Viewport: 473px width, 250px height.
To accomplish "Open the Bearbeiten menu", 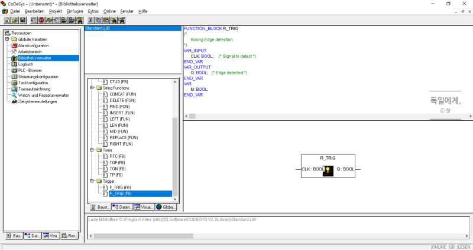I will (x=34, y=11).
